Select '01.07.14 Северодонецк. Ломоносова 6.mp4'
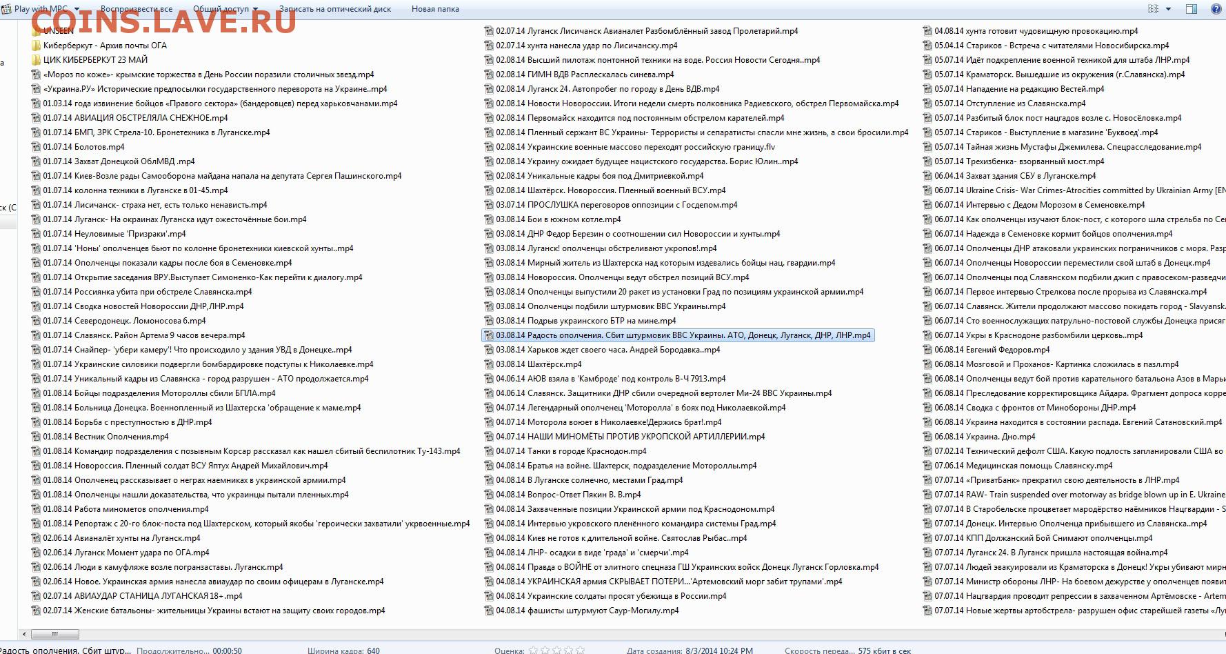 119,321
